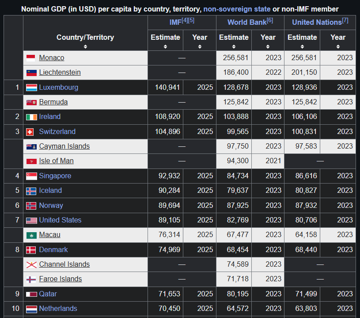The height and width of the screenshot is (318, 360).
Task: Click the Channel Islands flag icon
Action: coord(31,264)
